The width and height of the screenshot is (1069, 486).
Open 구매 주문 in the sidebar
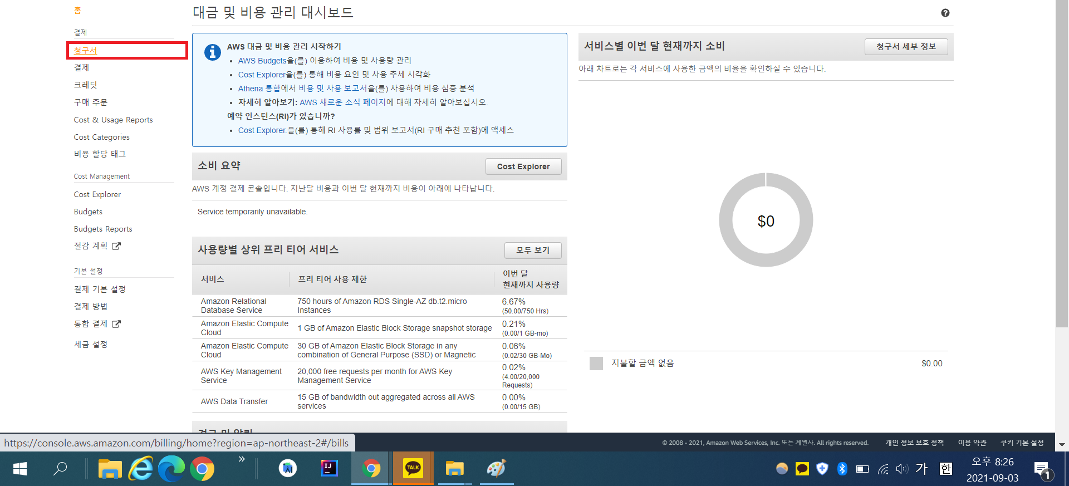(91, 102)
